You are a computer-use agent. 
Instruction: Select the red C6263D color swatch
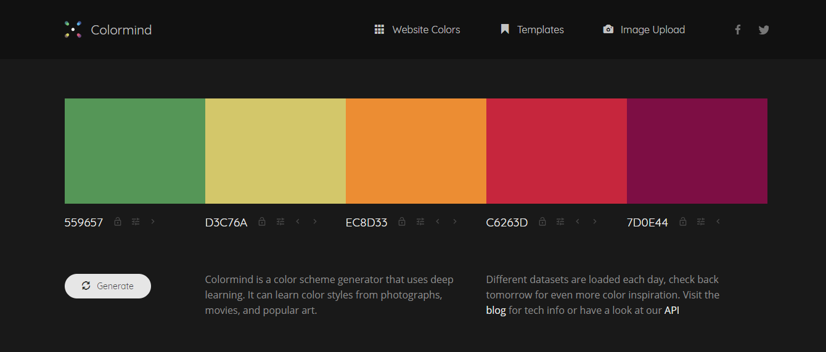[x=556, y=151]
